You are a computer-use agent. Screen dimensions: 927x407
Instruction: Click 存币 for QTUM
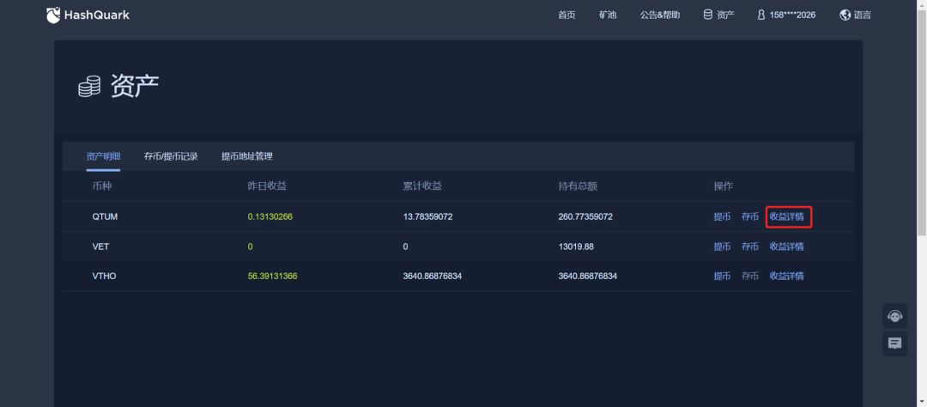[x=750, y=216]
